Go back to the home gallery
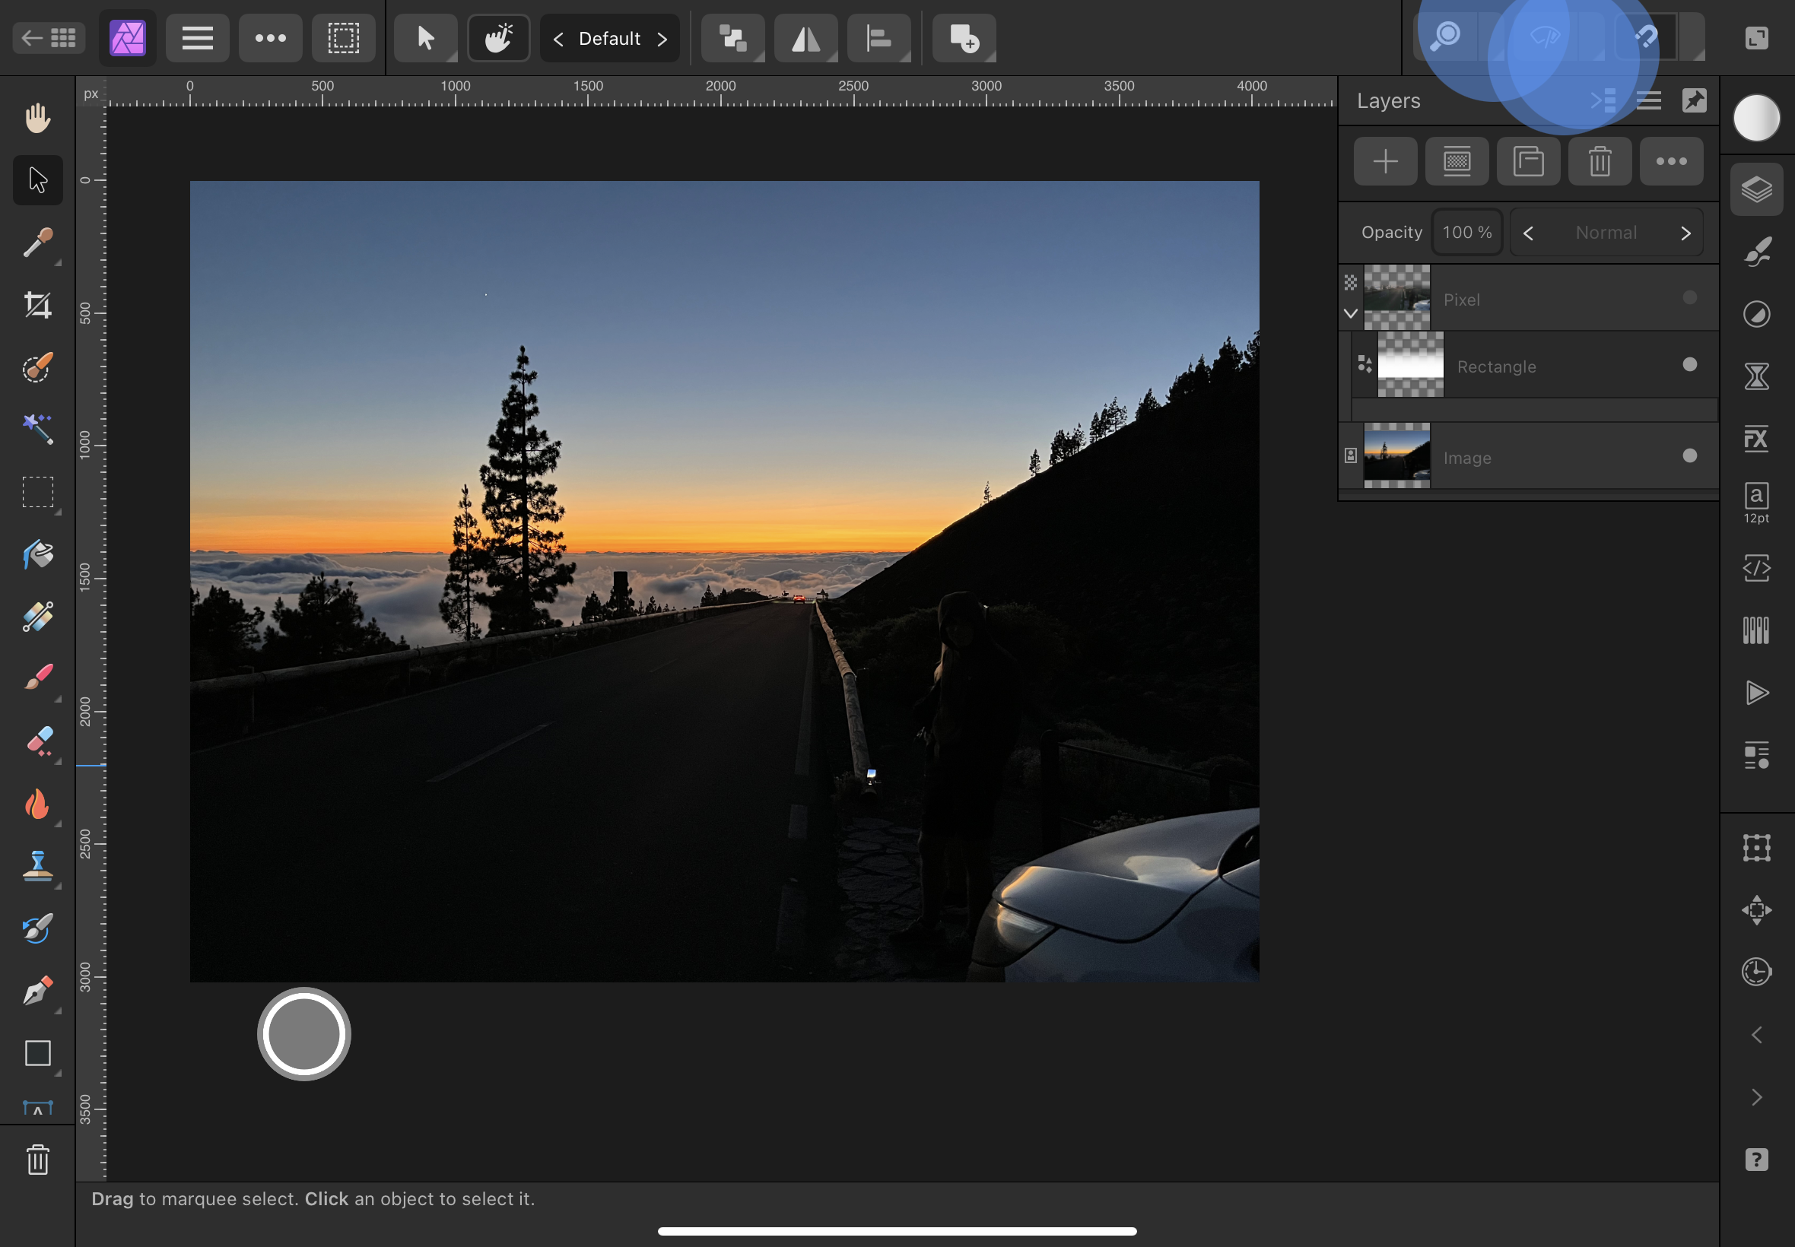1795x1247 pixels. [x=49, y=37]
